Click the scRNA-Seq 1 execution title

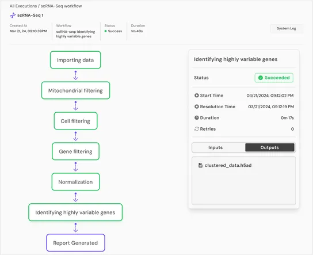tap(30, 15)
